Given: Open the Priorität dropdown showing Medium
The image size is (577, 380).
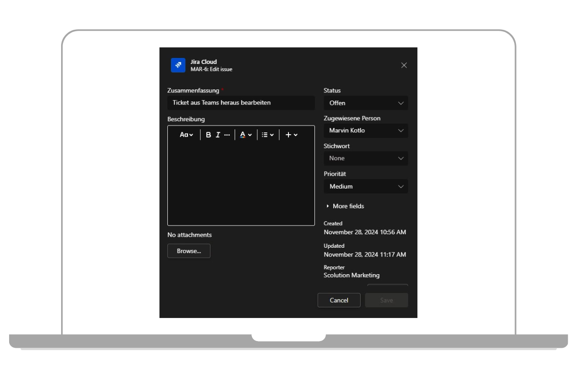Looking at the screenshot, I should click(x=366, y=186).
